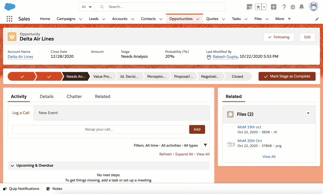Viewport: 323px width, 194px height.
Task: Click the first completed stage checkmark
Action: pos(22,76)
